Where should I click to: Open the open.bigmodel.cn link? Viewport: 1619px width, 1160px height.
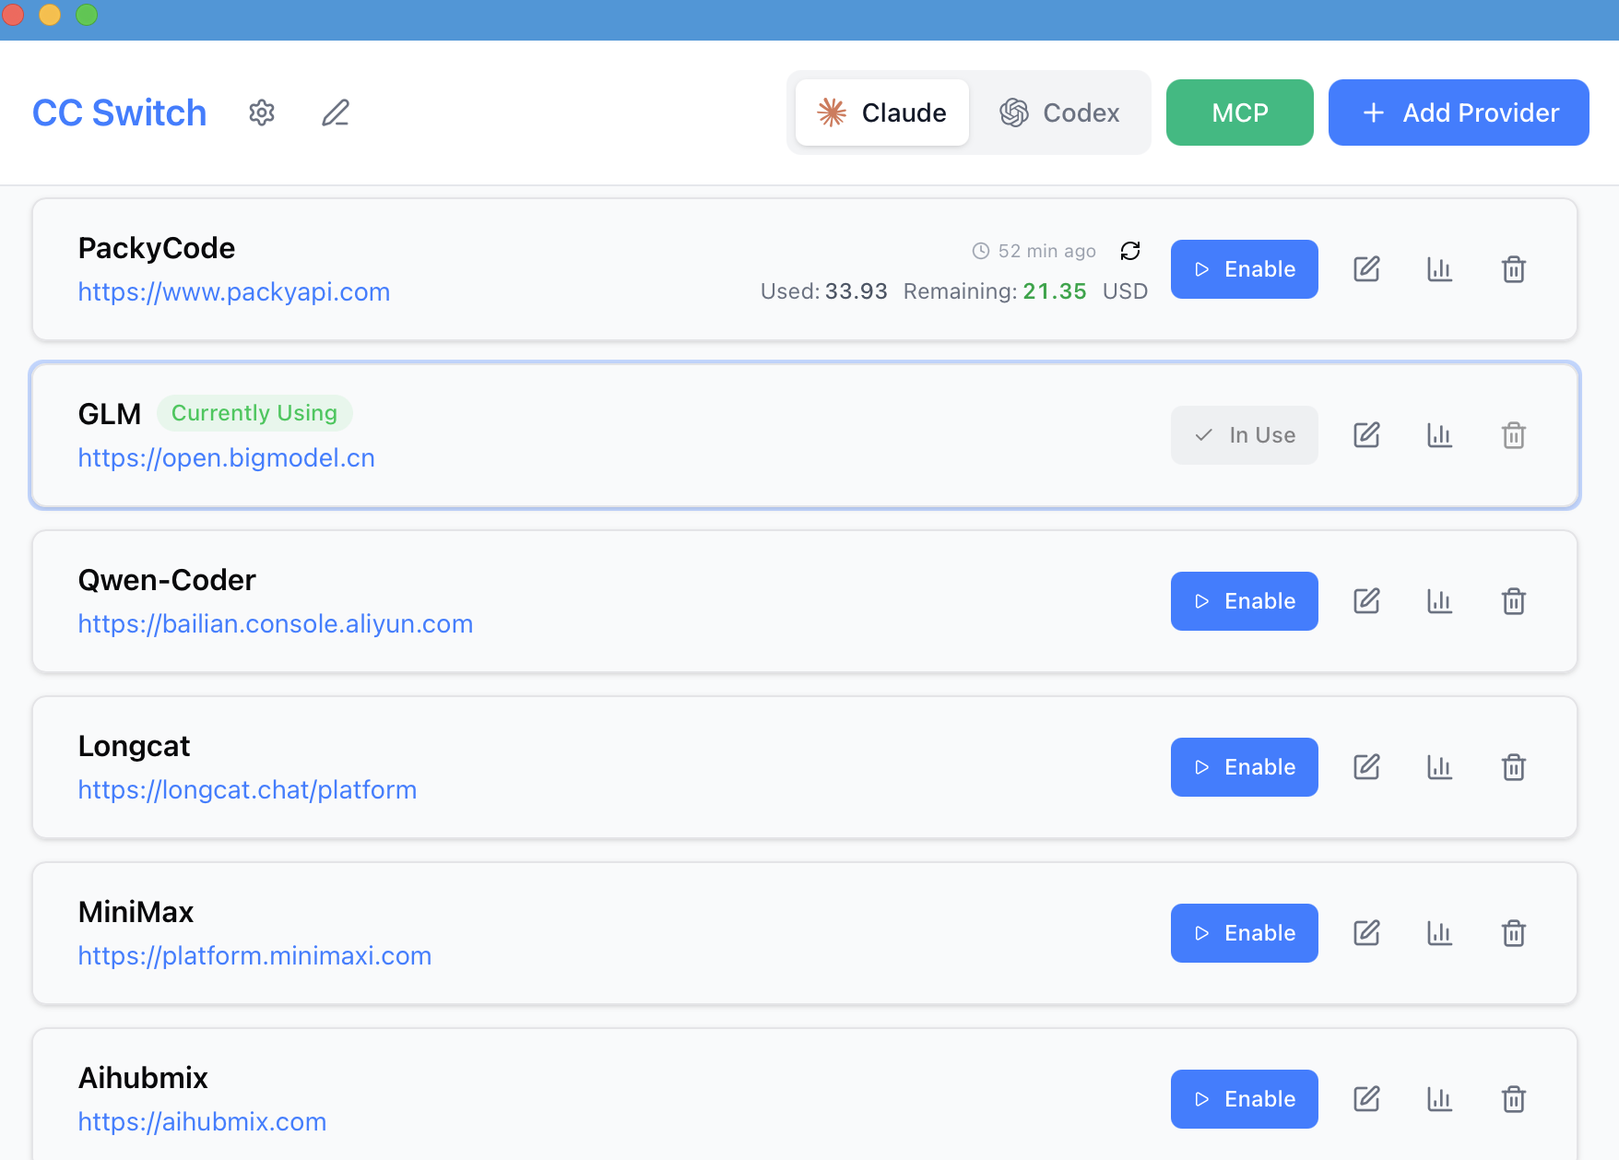227,457
